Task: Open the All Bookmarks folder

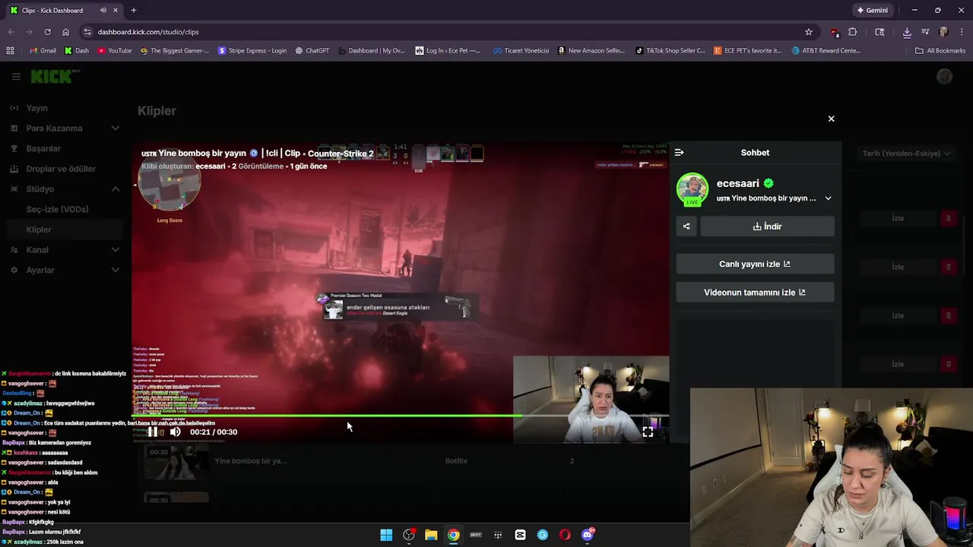Action: (940, 51)
